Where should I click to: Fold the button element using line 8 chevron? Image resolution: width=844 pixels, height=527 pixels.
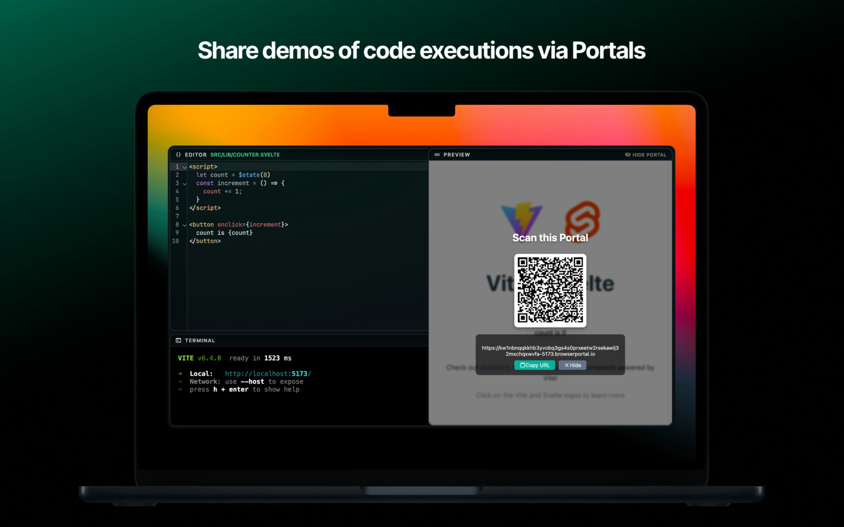[x=184, y=224]
